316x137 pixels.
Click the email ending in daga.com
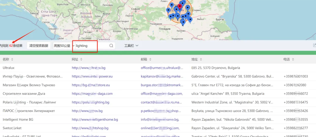point(162,94)
